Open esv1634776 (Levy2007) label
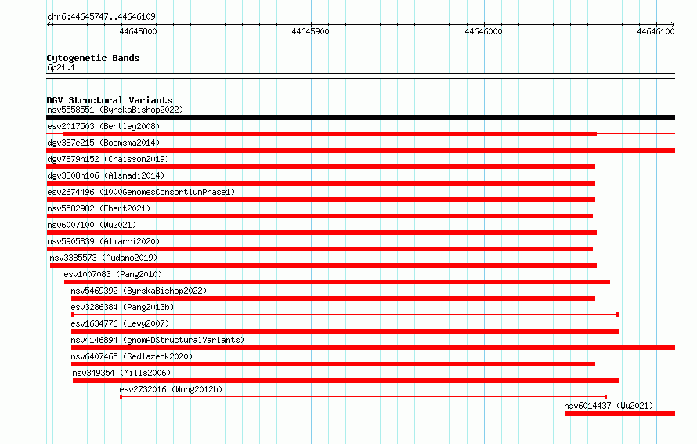Screen dimensions: 697x444 (x=120, y=323)
